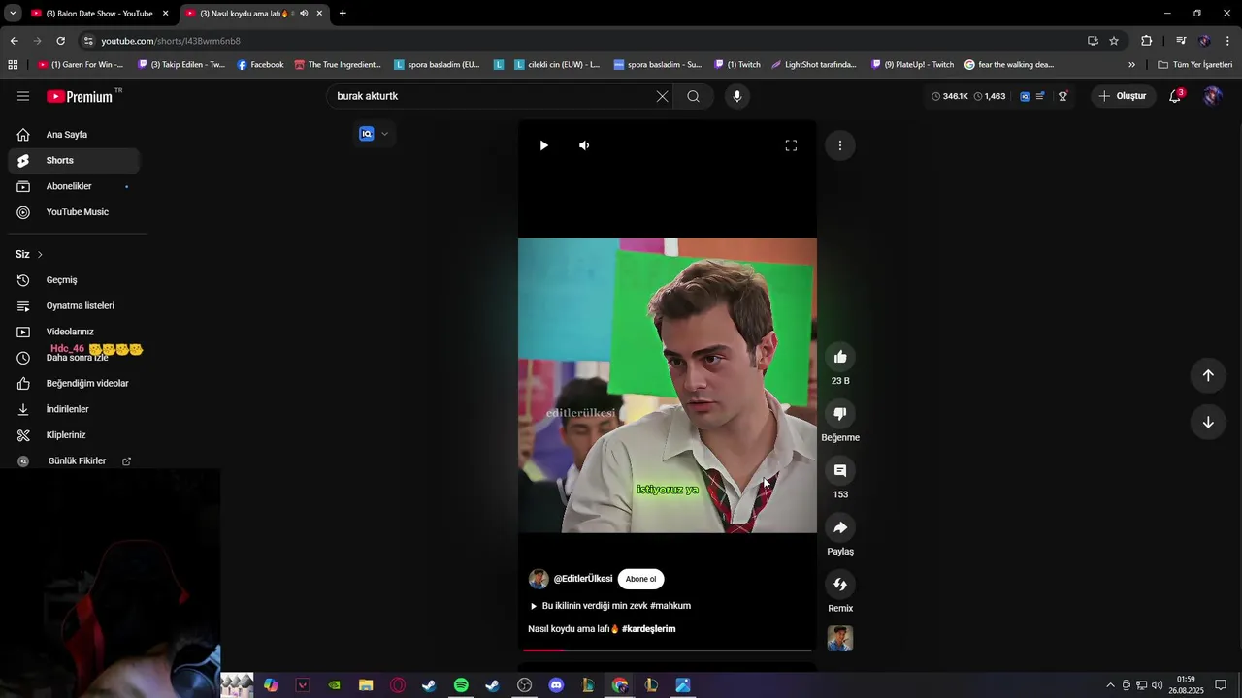The height and width of the screenshot is (698, 1242).
Task: Click the URL address bar
Action: (582, 41)
